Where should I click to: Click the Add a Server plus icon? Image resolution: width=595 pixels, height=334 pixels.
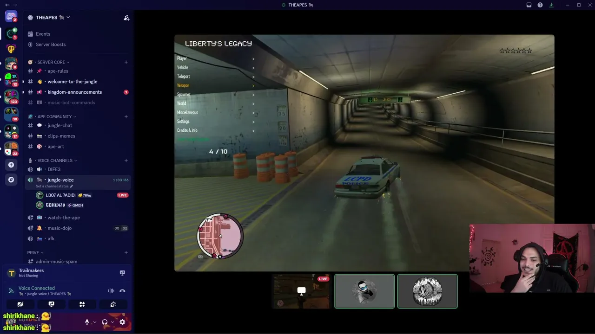11,165
